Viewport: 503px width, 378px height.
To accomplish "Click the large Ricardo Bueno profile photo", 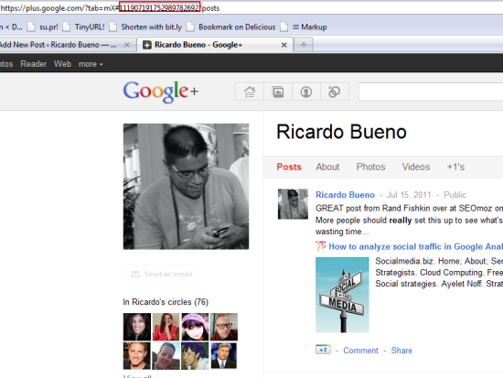I will coord(186,187).
